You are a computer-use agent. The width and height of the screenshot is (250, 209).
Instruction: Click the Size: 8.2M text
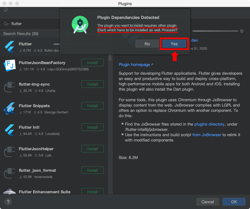click(128, 158)
